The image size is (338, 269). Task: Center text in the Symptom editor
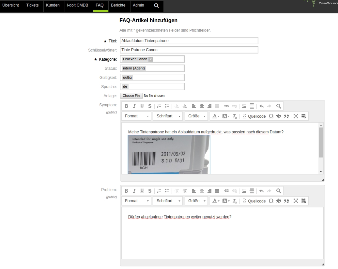[x=202, y=106]
